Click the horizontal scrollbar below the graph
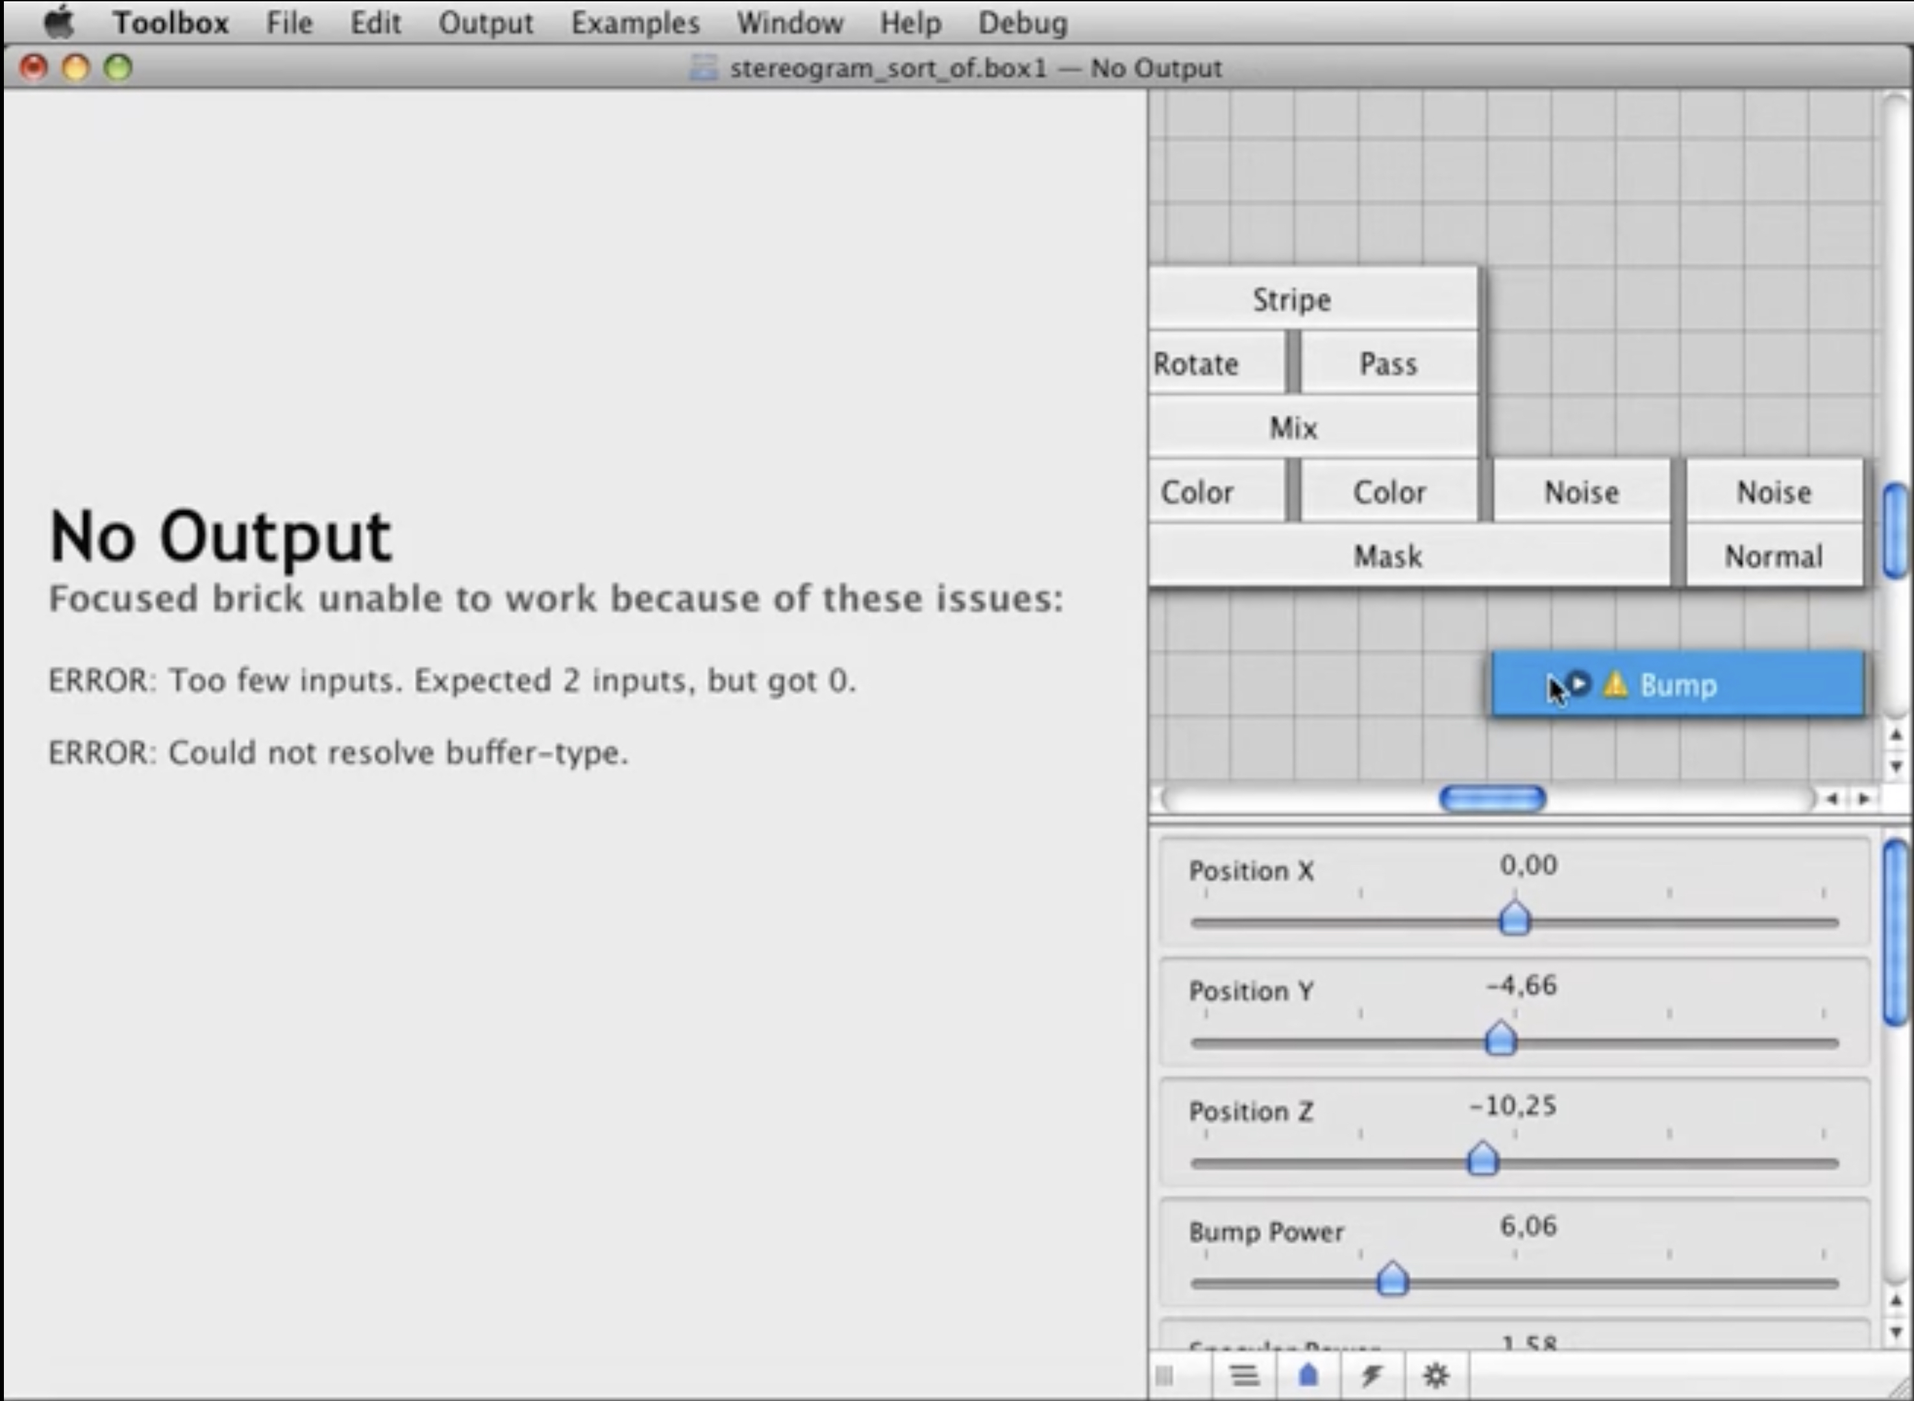The width and height of the screenshot is (1914, 1401). (1493, 798)
